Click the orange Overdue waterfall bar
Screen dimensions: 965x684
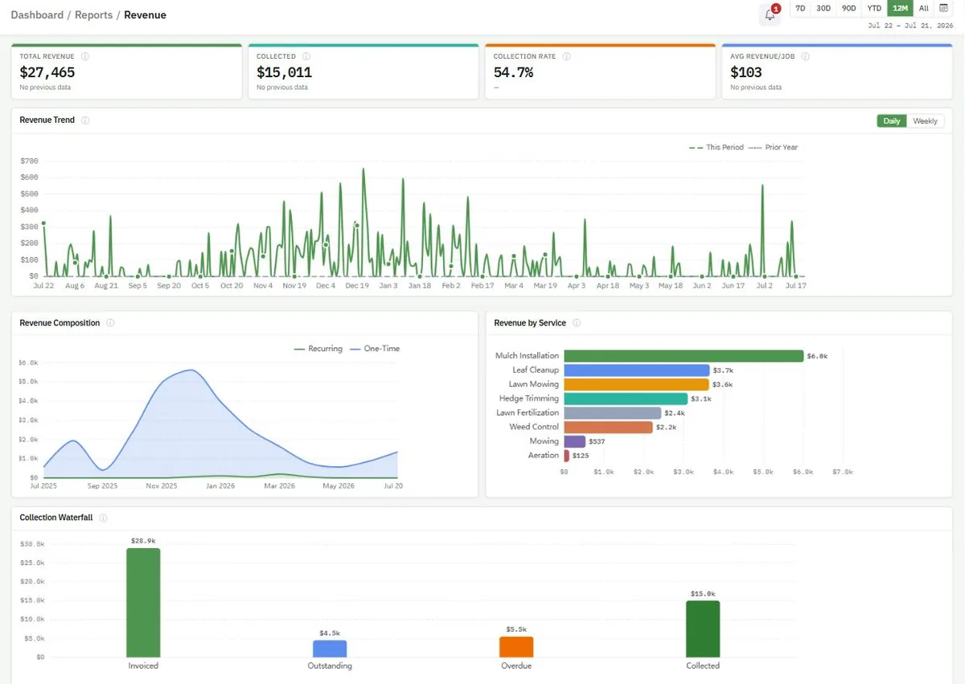tap(516, 647)
